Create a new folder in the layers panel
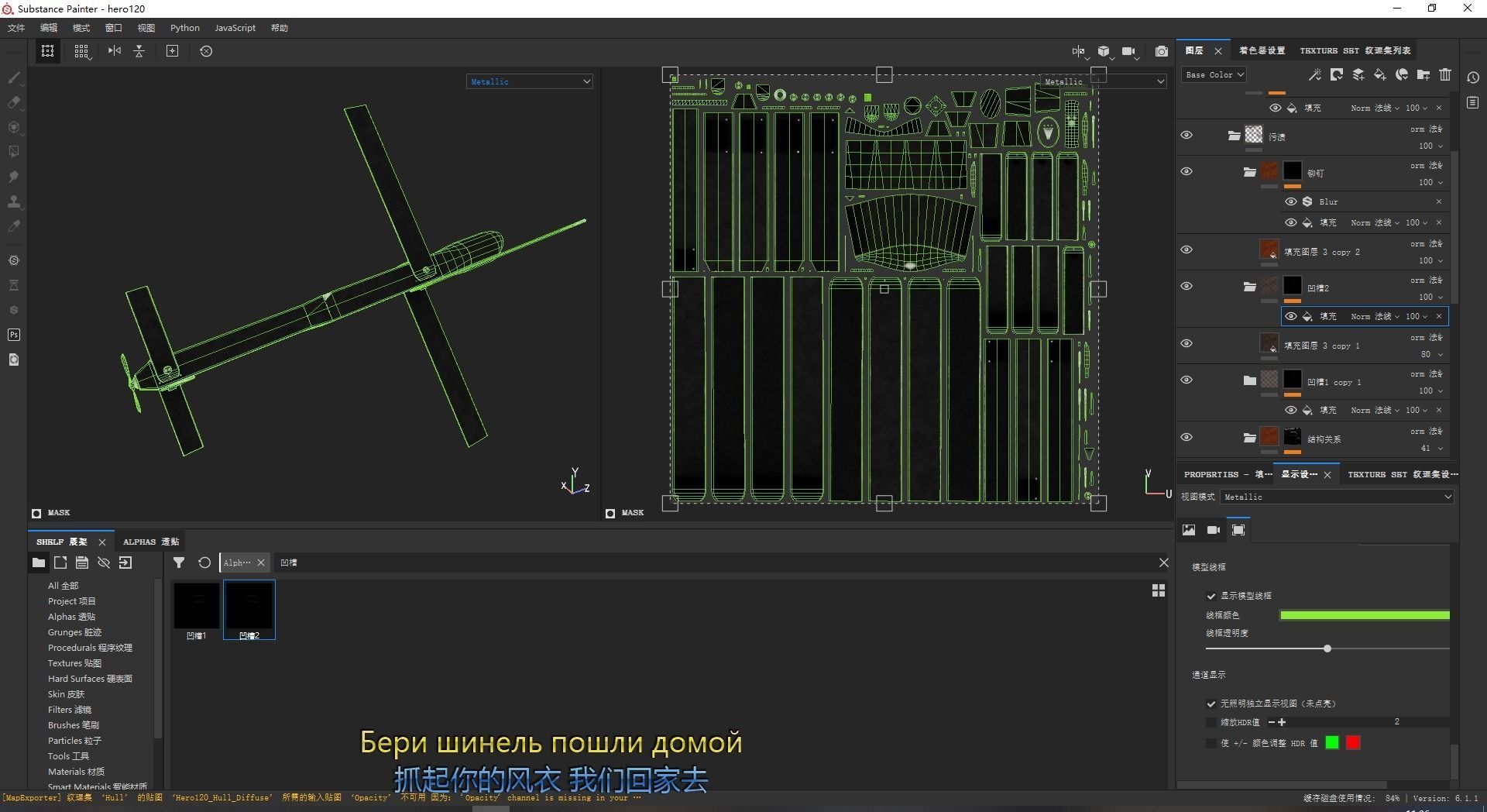Screen dimensions: 1487x812 1423,74
